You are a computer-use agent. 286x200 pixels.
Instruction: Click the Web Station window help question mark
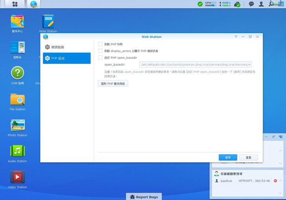tap(236, 37)
